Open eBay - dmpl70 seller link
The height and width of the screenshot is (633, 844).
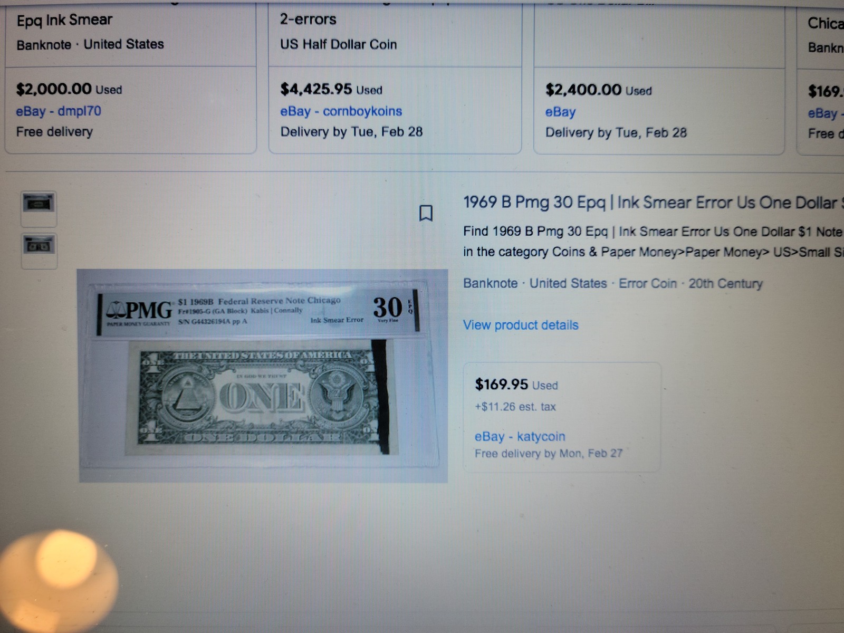59,111
